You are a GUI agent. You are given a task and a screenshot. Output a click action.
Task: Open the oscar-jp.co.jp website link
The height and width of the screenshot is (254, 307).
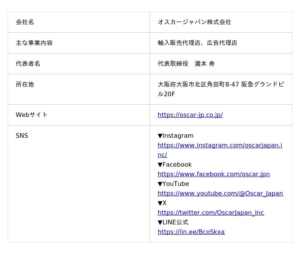tap(190, 115)
